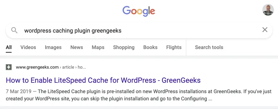The image size is (278, 109).
Task: Open the Books tab
Action: [150, 47]
